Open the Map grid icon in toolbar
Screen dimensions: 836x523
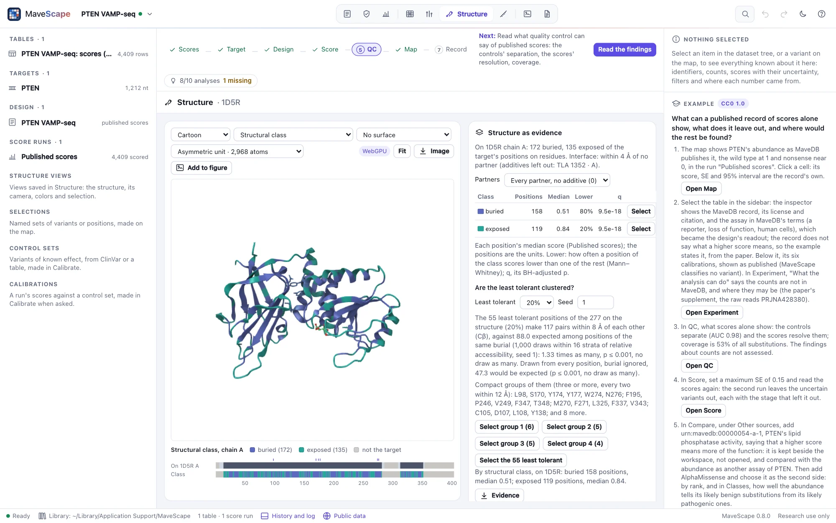coord(410,14)
